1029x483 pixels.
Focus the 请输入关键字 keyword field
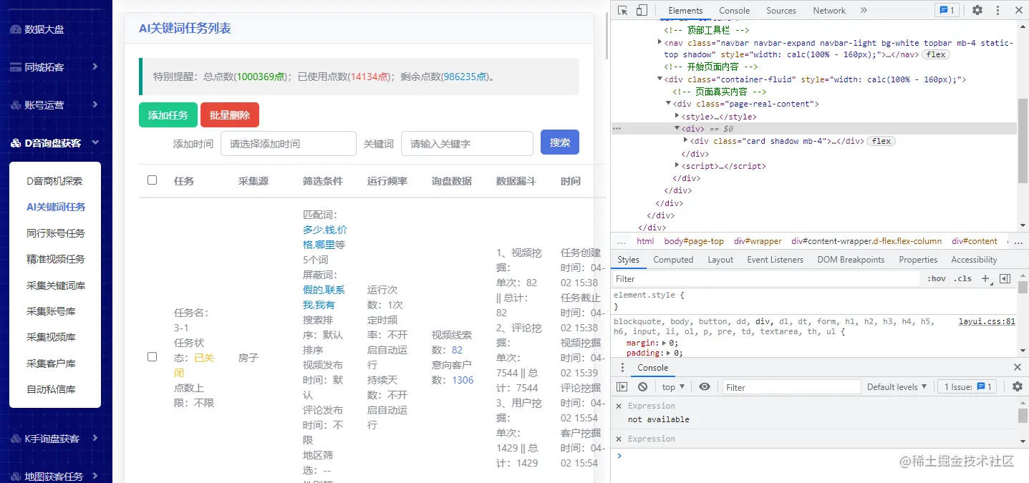coord(467,143)
